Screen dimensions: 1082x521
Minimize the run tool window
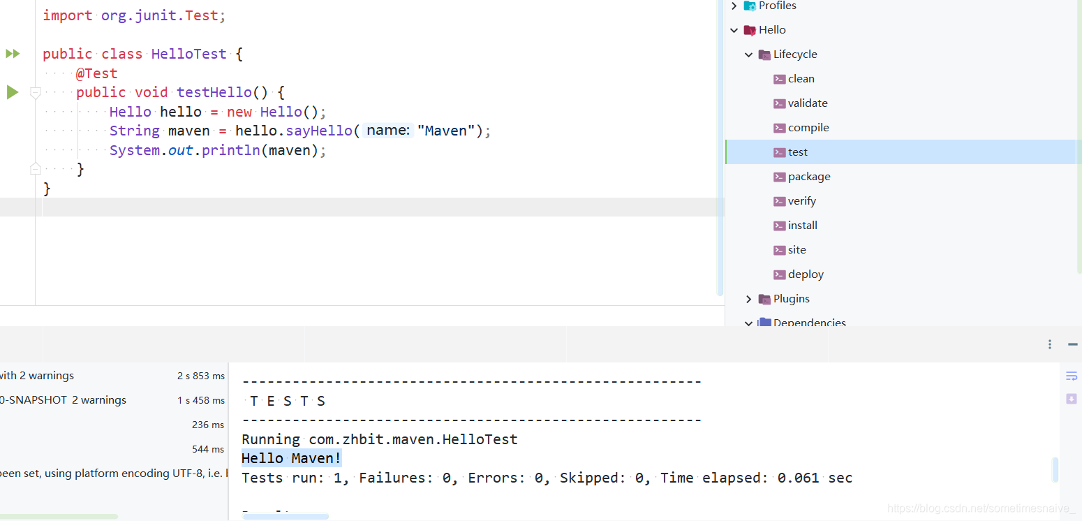point(1073,344)
